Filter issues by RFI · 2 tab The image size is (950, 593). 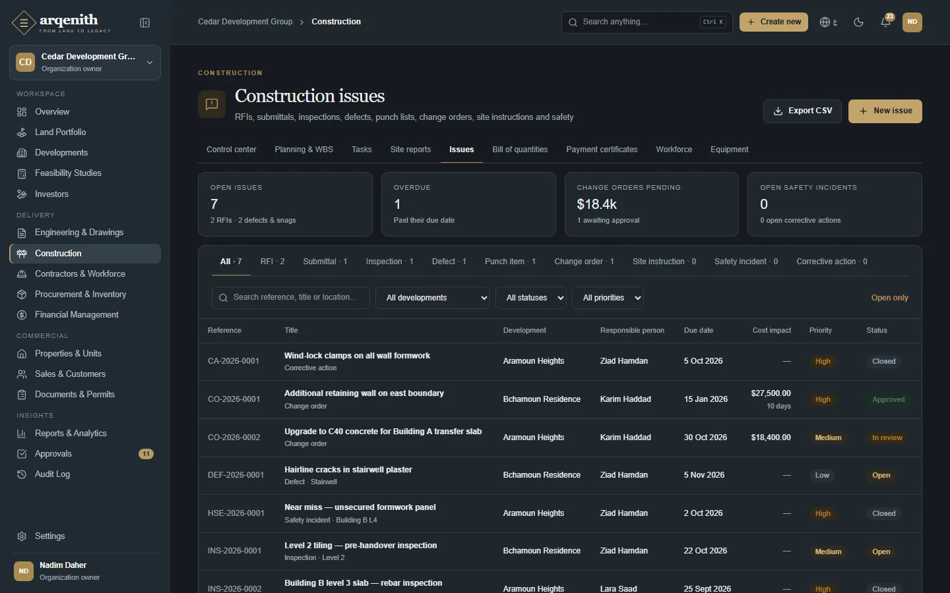[272, 262]
